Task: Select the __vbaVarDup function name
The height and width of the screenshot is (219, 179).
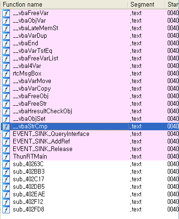Action: tap(30, 36)
